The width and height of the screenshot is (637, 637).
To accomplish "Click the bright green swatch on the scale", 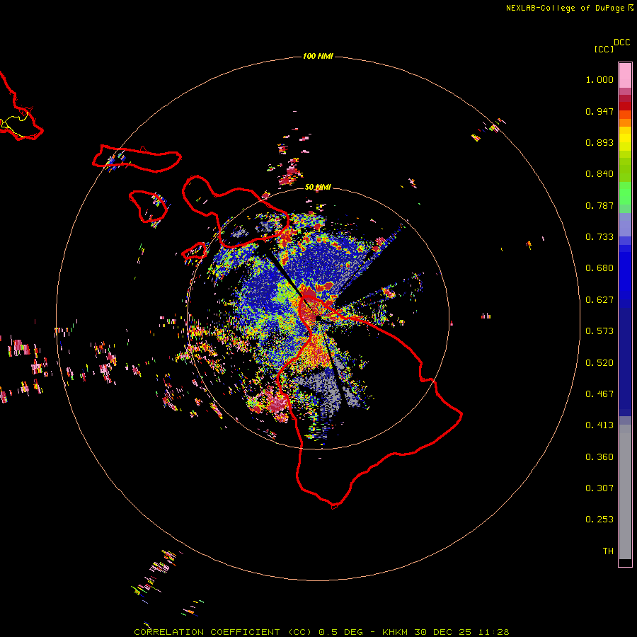I will pos(625,193).
